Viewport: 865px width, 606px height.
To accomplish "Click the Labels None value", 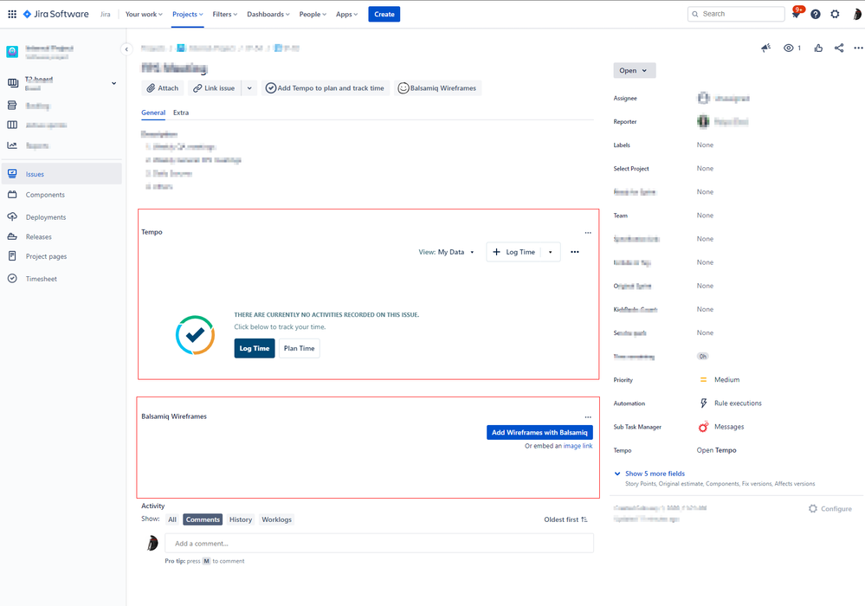I will 705,145.
